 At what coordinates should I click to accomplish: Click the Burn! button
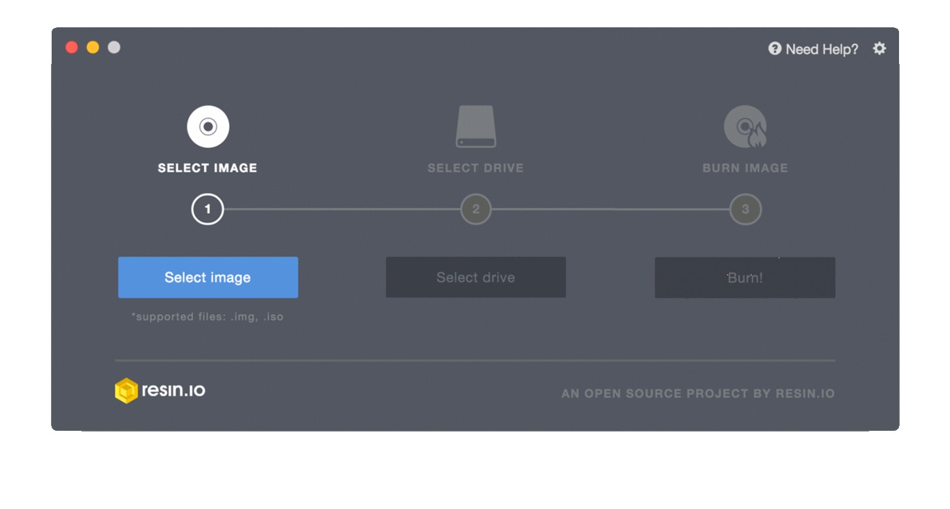point(745,277)
